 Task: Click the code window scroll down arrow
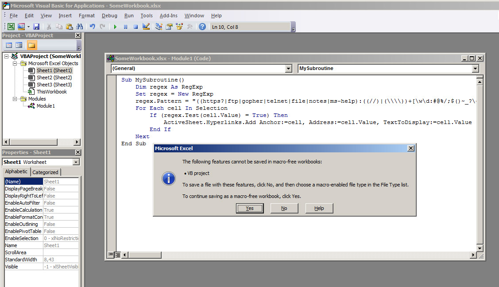click(480, 248)
